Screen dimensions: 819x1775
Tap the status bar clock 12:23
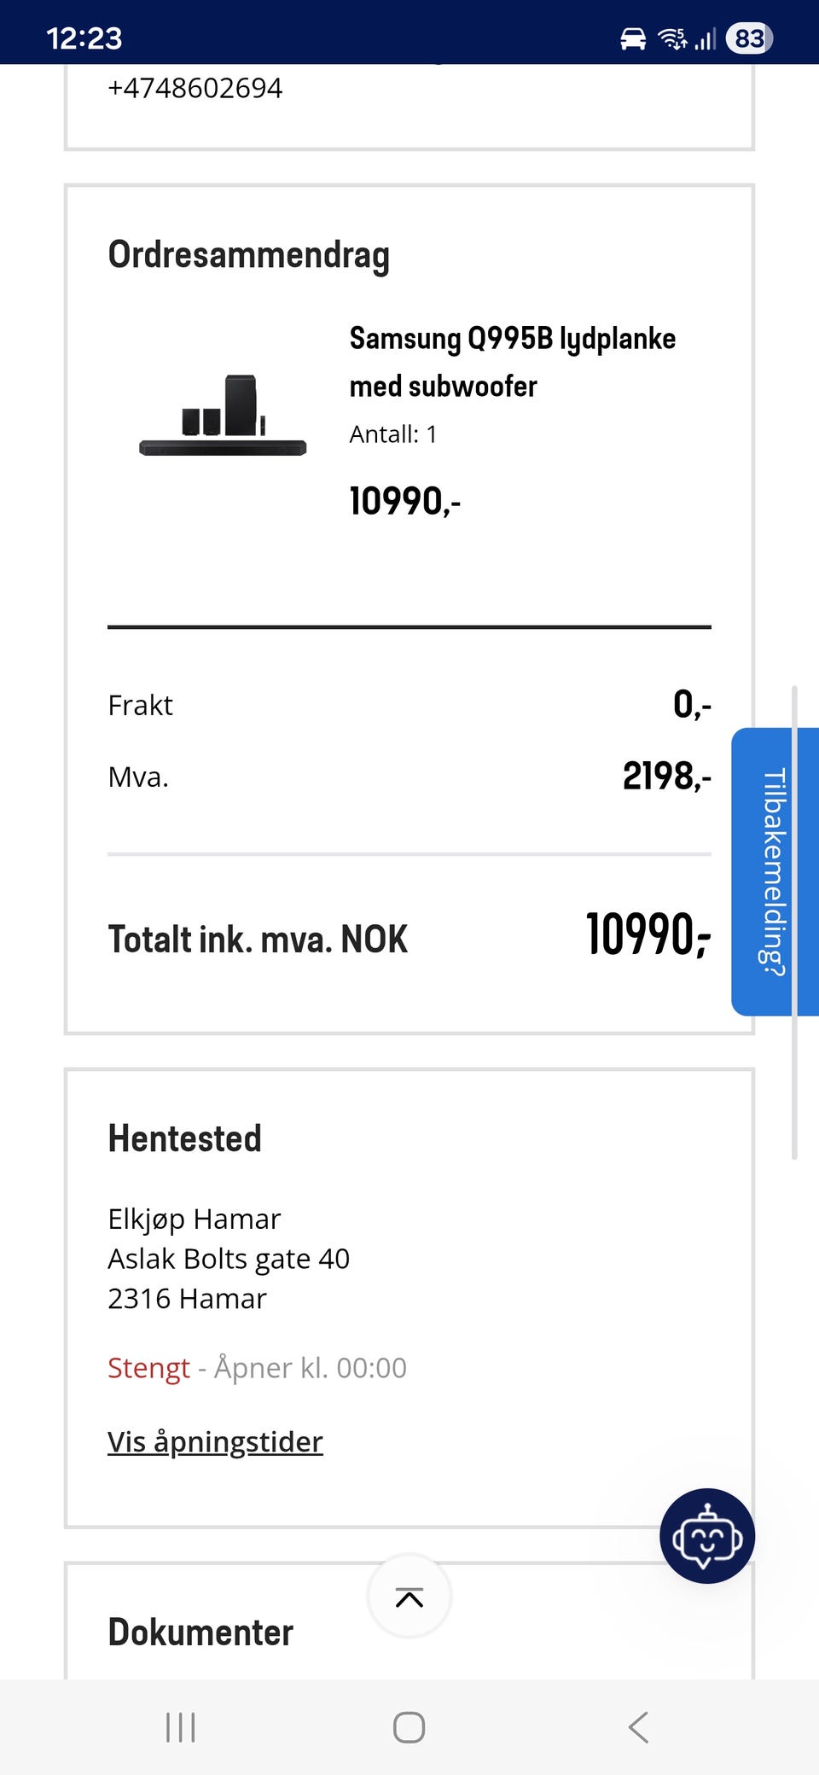(84, 38)
